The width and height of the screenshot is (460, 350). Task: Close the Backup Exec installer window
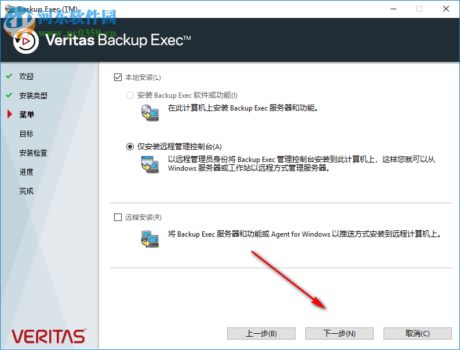446,9
